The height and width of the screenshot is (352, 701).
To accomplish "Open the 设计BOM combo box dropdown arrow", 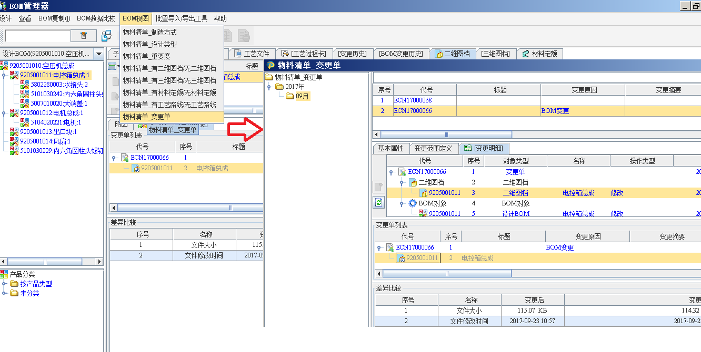I will pyautogui.click(x=99, y=54).
